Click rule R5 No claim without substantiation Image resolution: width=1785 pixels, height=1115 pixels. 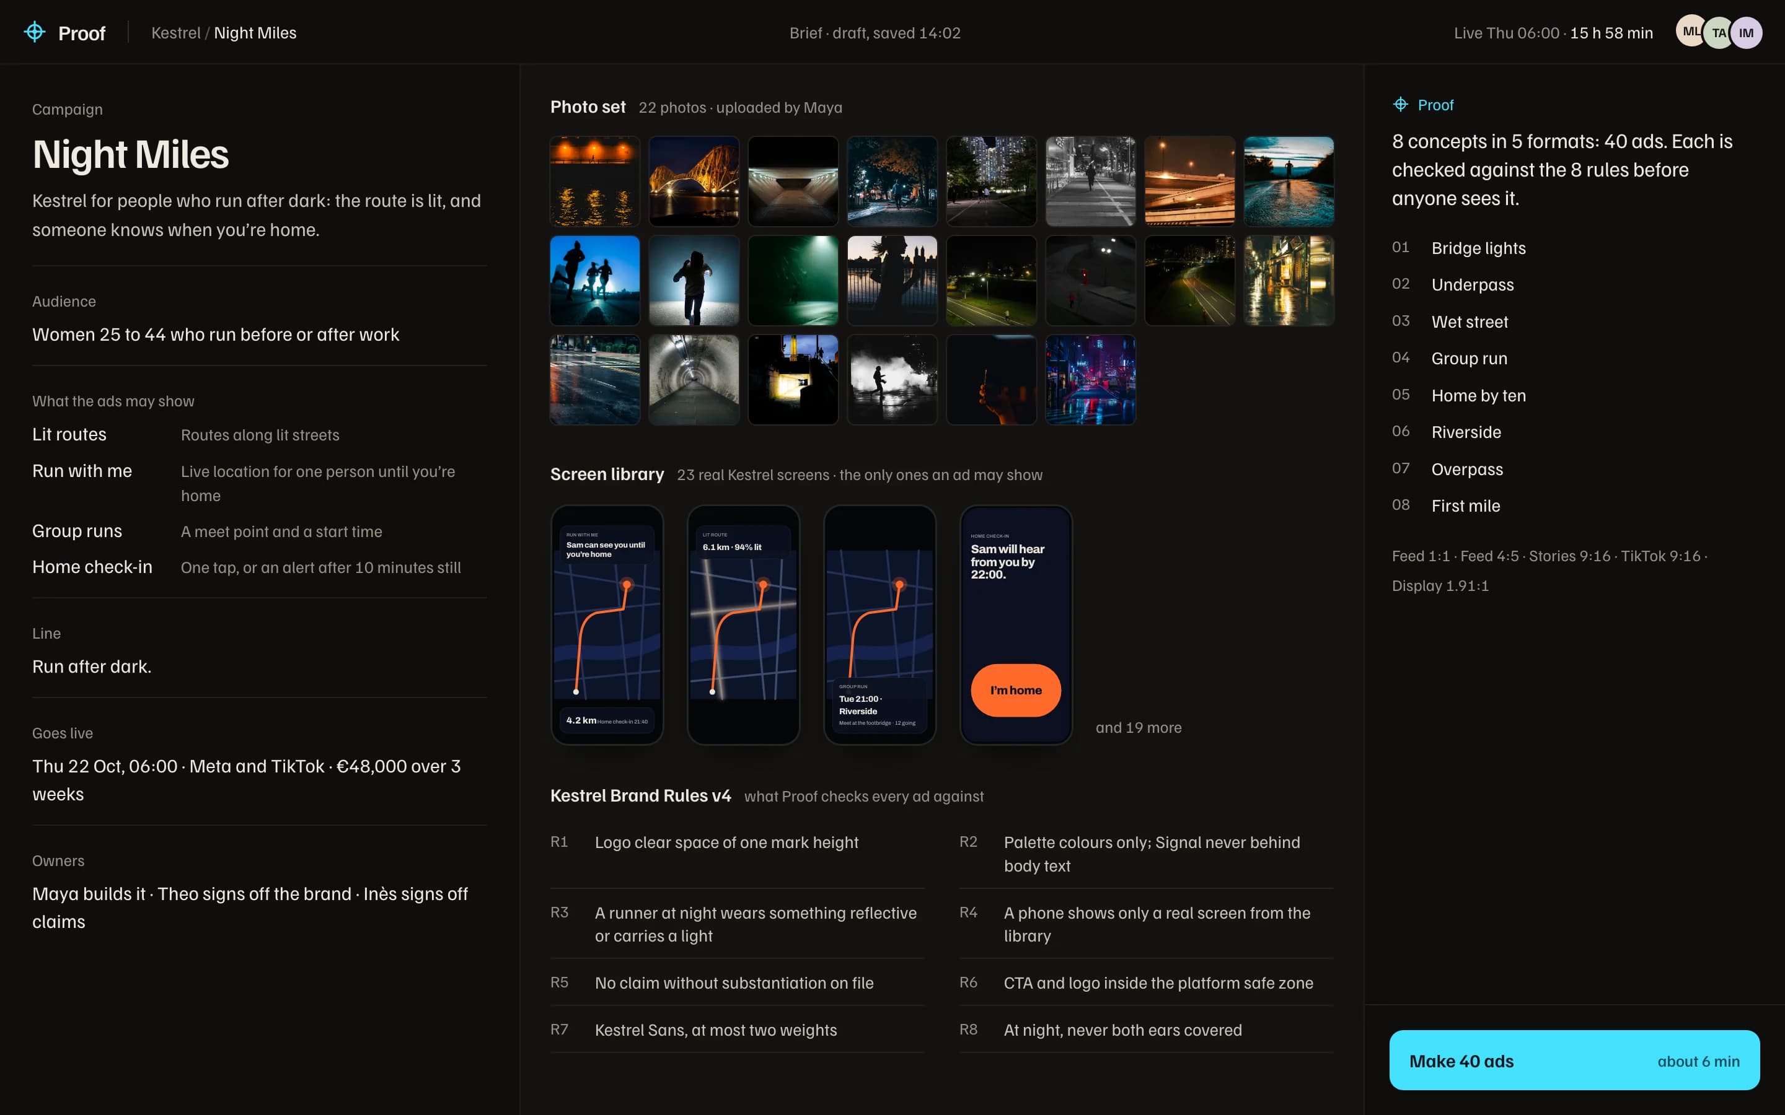point(737,983)
